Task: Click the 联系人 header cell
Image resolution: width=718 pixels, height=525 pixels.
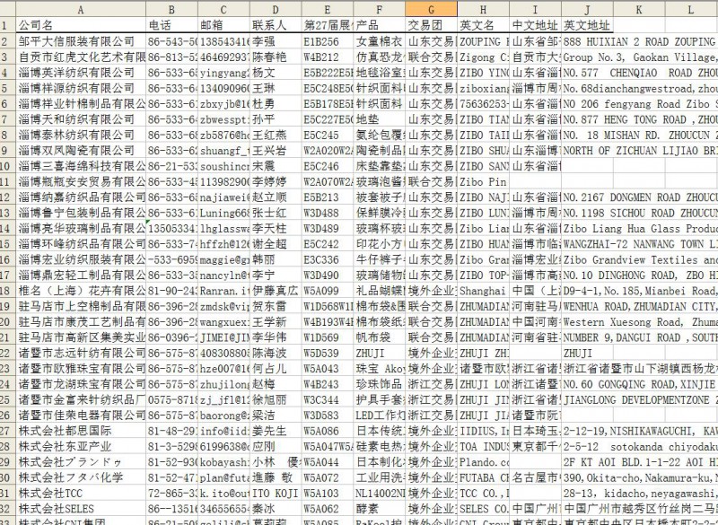Action: [x=276, y=25]
